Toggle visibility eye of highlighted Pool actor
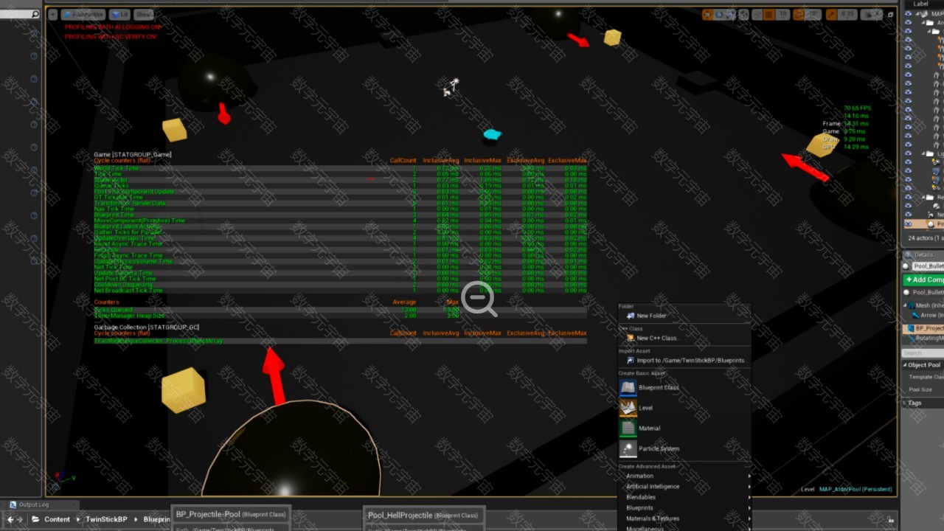The image size is (944, 531). tap(908, 224)
